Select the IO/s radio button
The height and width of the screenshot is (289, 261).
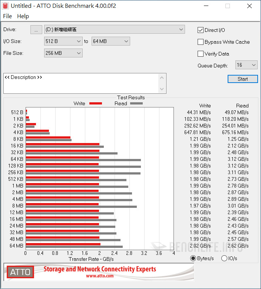[224, 258]
